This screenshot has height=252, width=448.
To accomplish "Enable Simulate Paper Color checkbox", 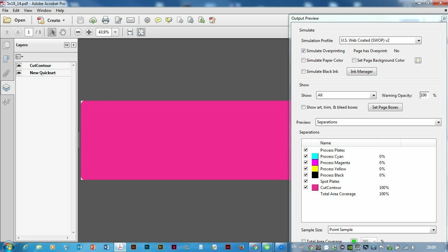I will [x=303, y=60].
